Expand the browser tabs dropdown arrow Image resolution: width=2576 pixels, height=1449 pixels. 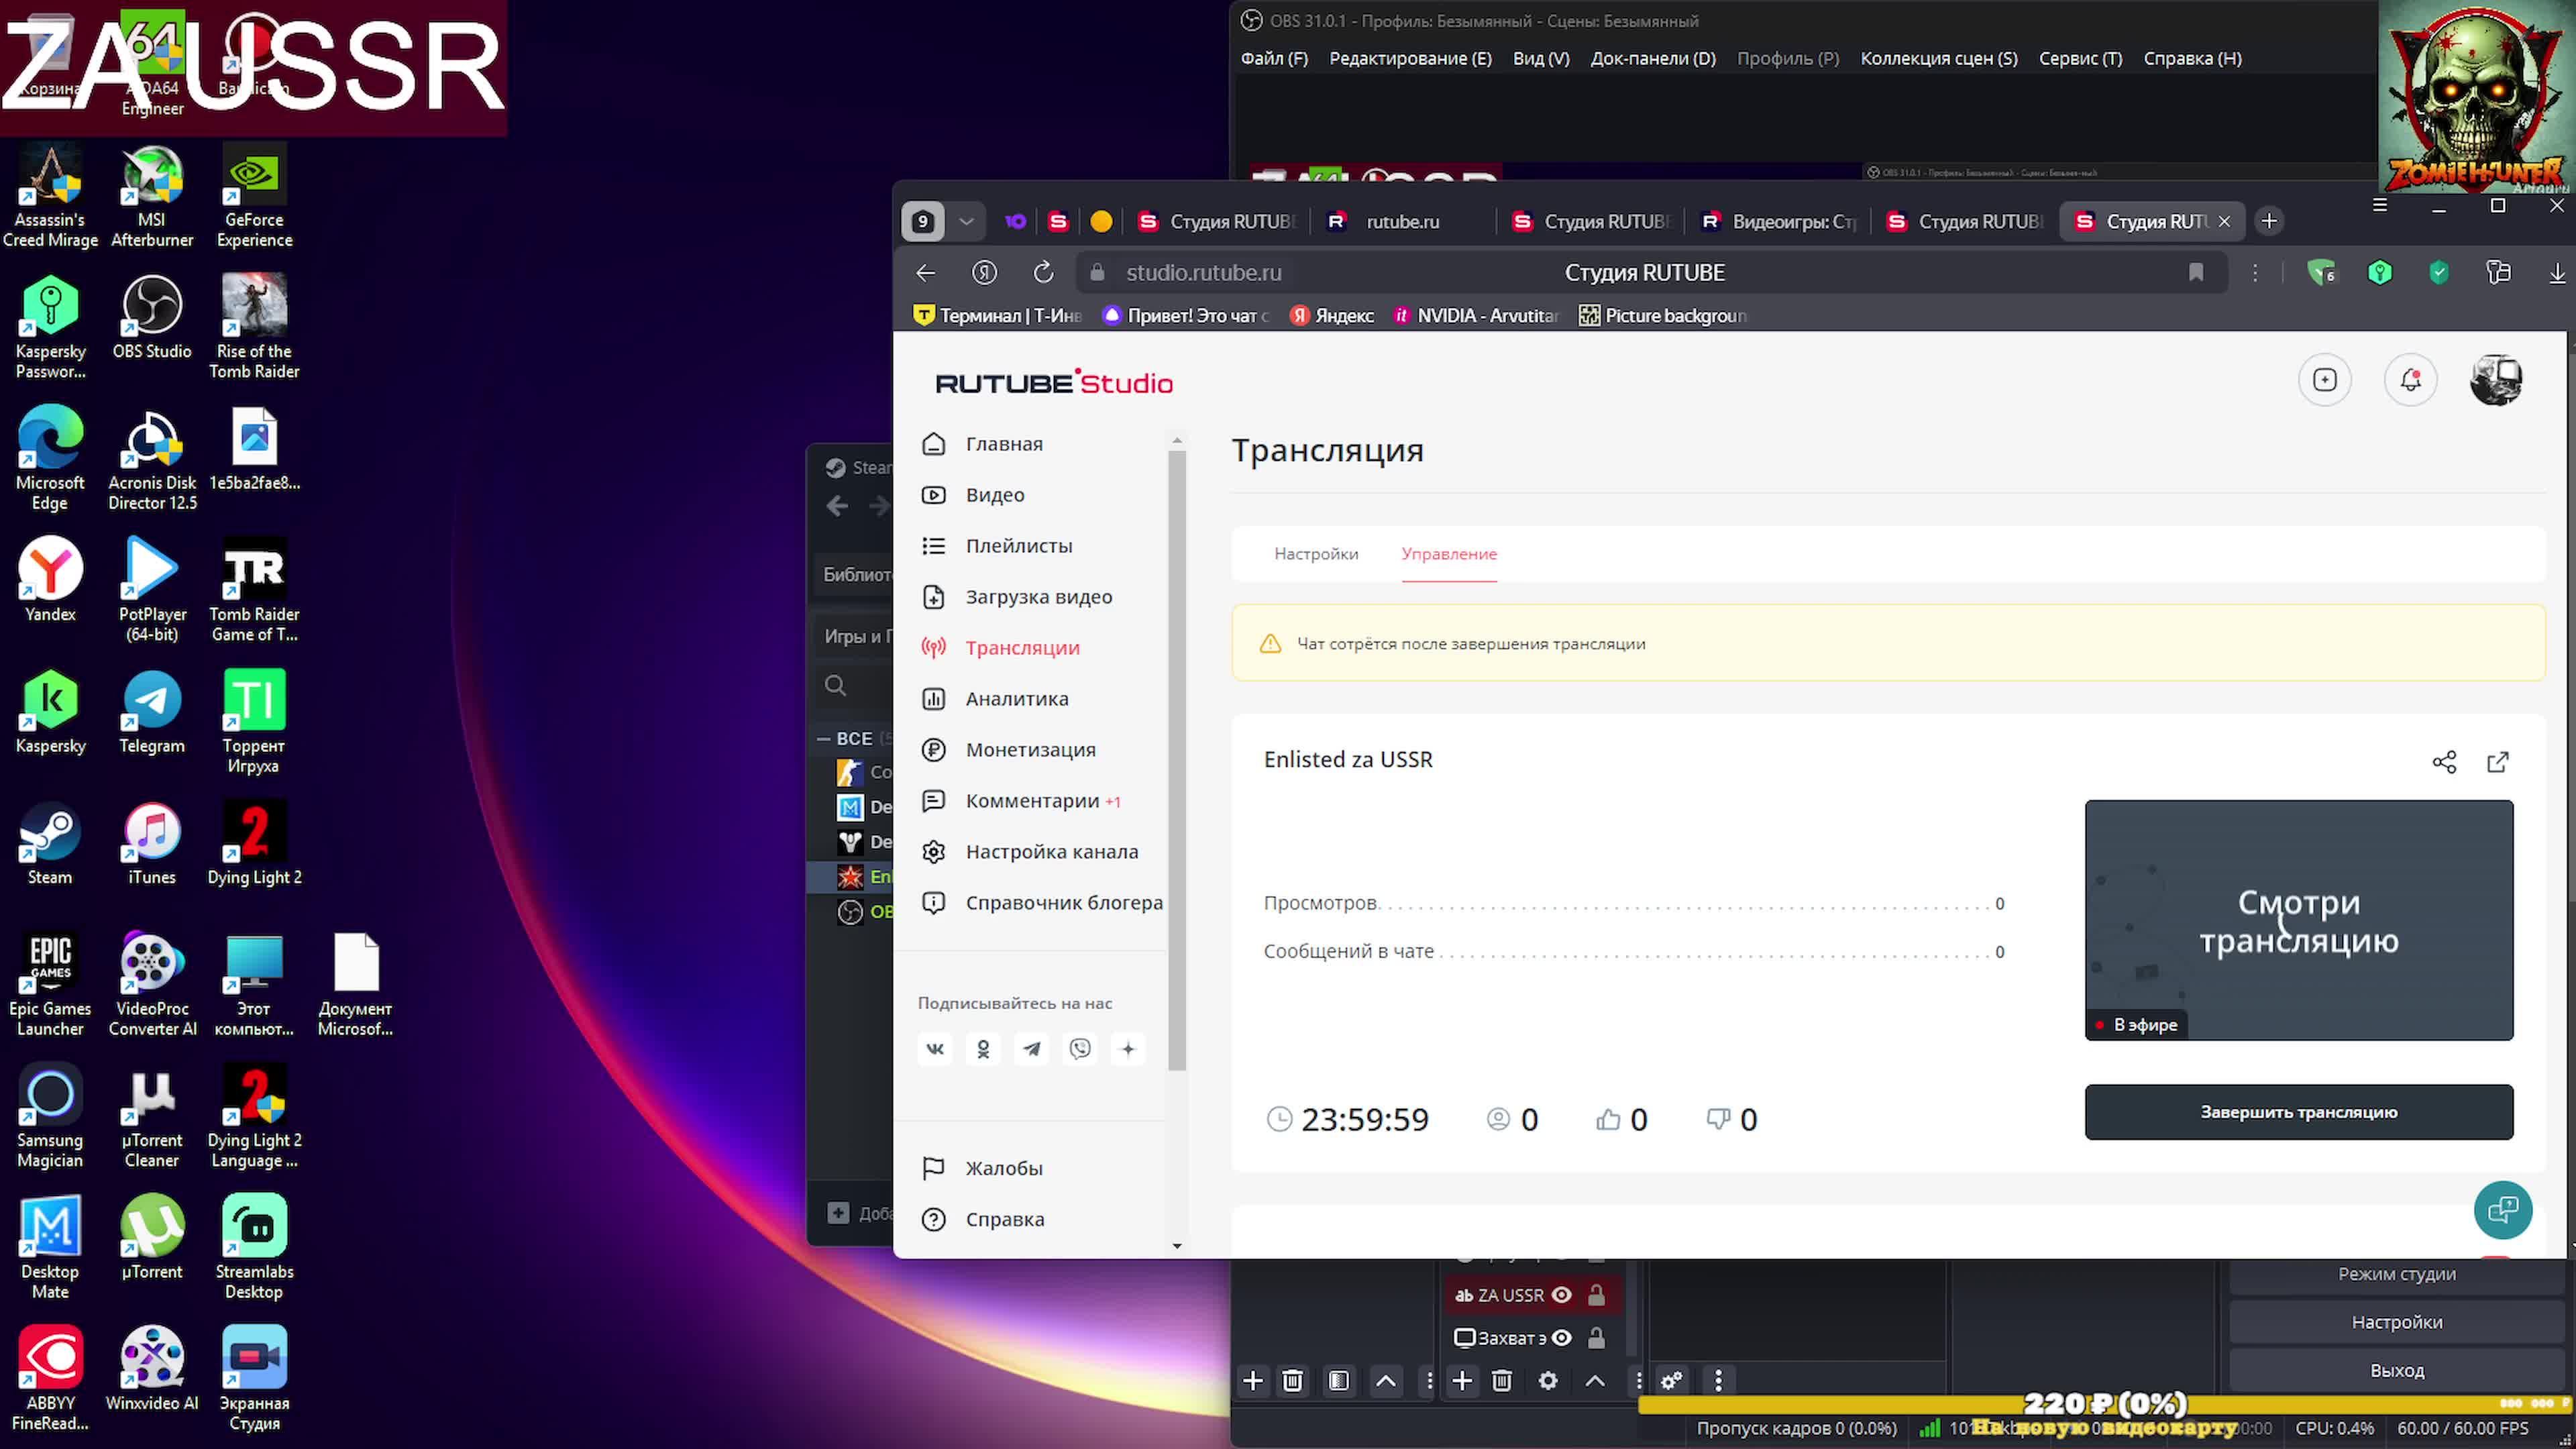[x=968, y=221]
